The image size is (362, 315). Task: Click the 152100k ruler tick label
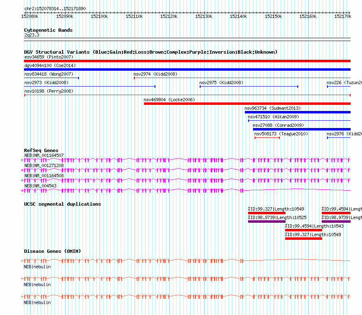coord(99,17)
